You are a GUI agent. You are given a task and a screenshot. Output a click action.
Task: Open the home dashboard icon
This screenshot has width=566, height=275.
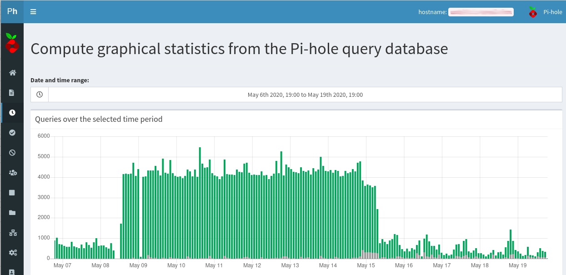(x=12, y=73)
